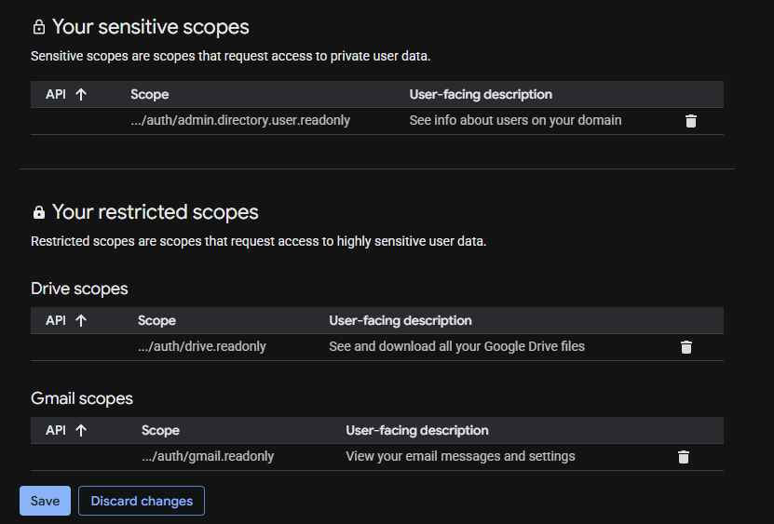Click 'View your email messages and settings'

coord(460,456)
